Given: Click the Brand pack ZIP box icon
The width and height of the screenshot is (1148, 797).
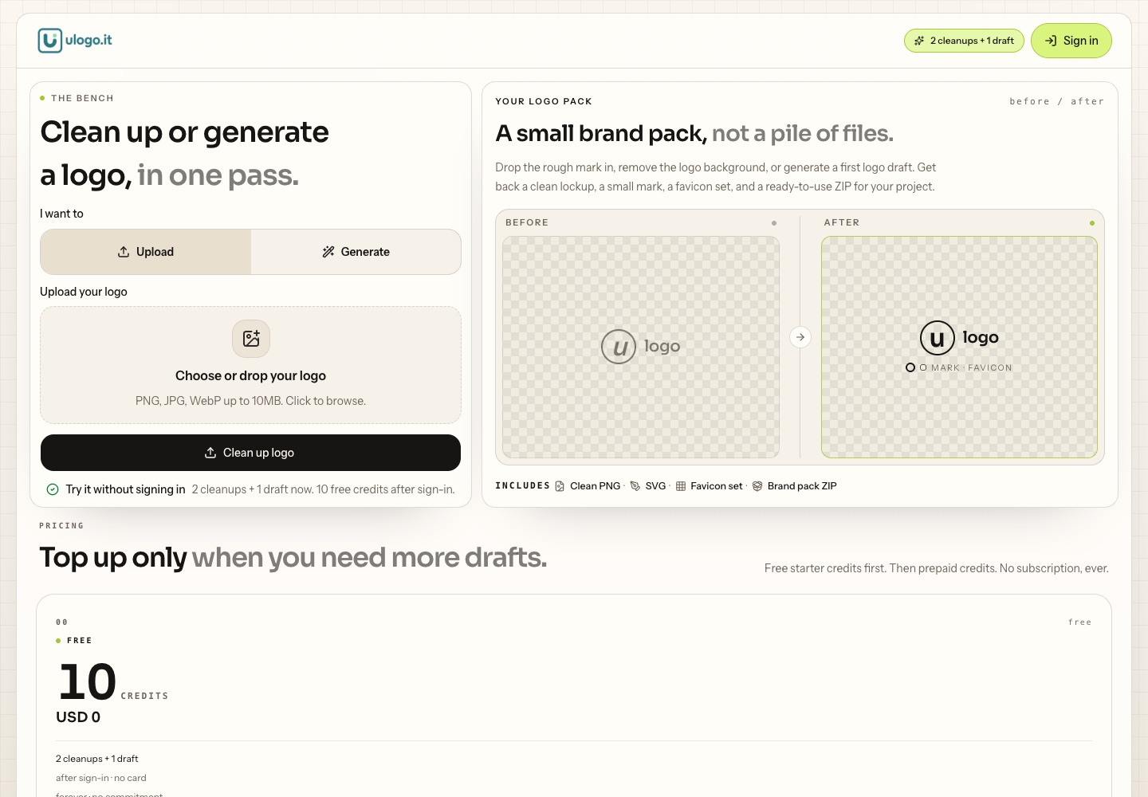Looking at the screenshot, I should coord(757,486).
